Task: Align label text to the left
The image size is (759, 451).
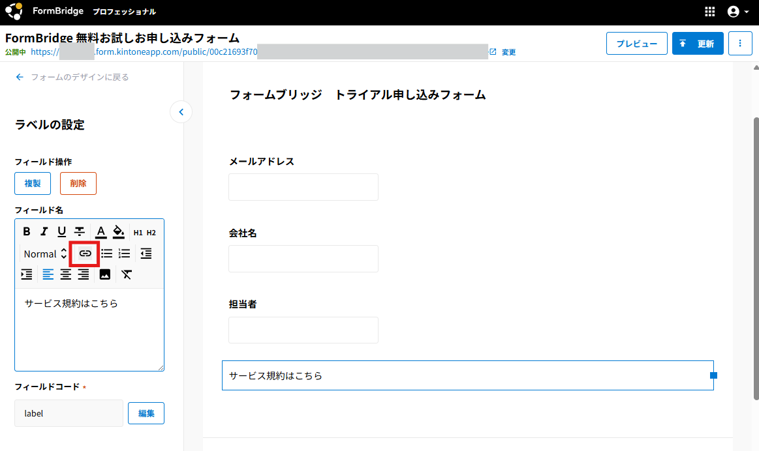Action: pos(48,274)
